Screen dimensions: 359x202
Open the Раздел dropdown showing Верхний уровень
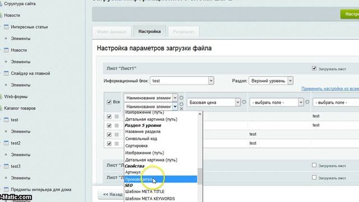click(271, 81)
